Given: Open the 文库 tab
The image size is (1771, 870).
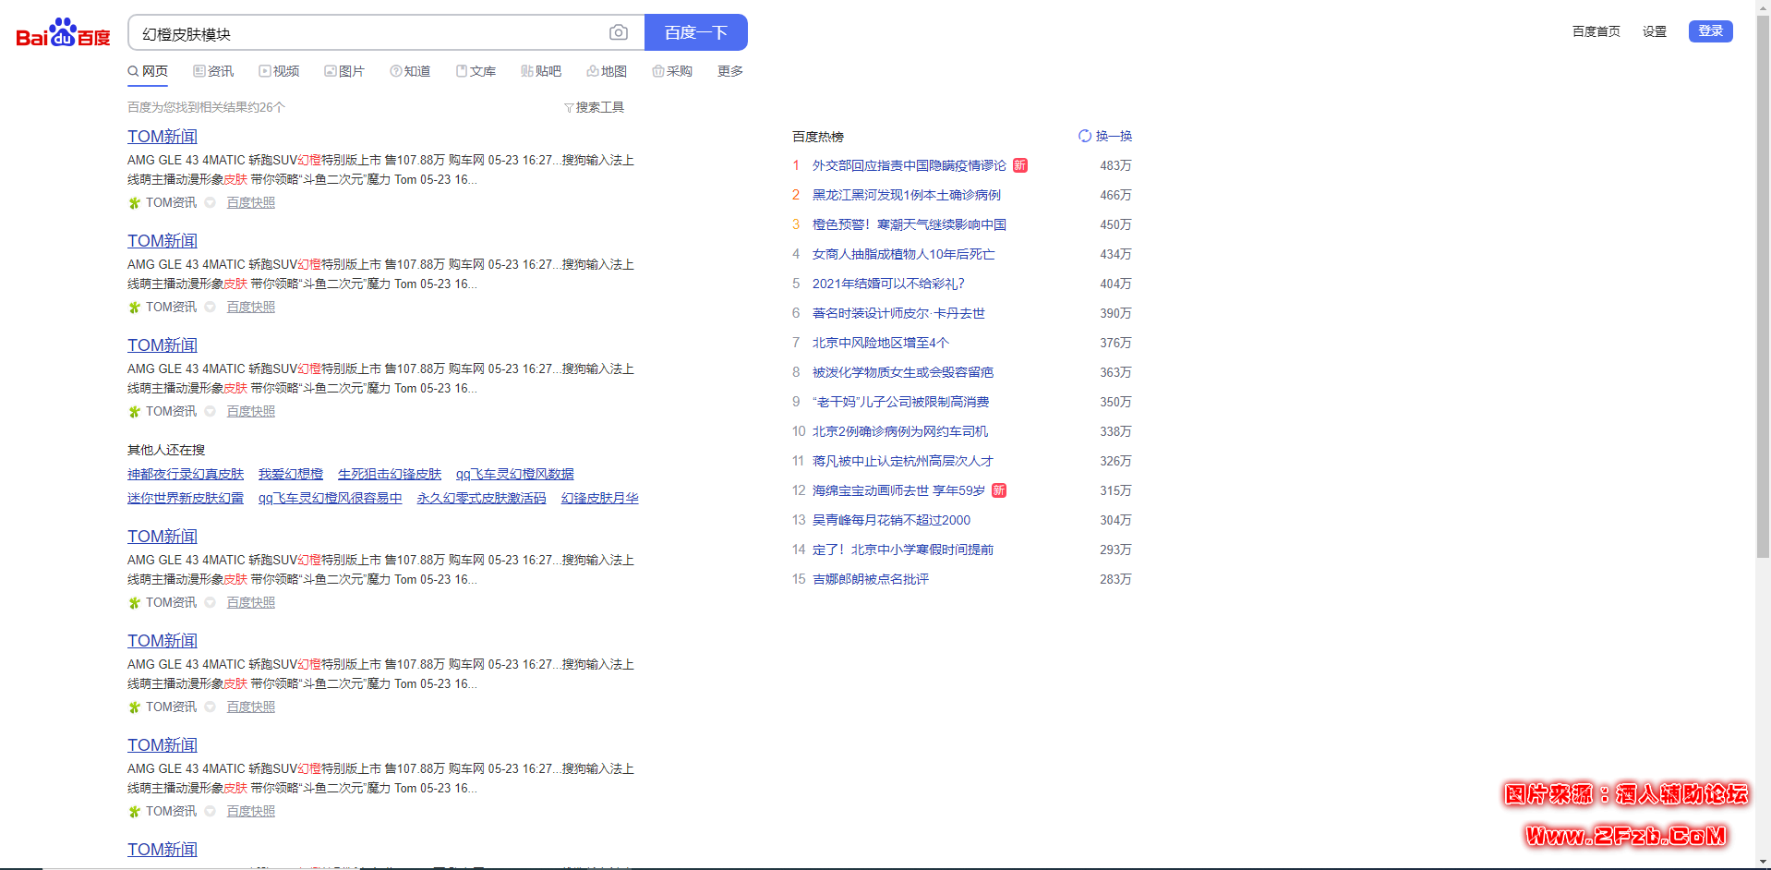Looking at the screenshot, I should 476,71.
